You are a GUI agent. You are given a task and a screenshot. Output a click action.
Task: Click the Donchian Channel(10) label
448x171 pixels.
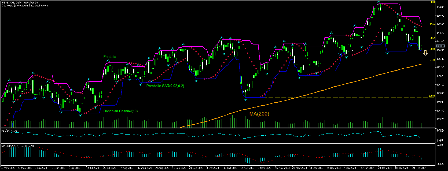pyautogui.click(x=120, y=111)
